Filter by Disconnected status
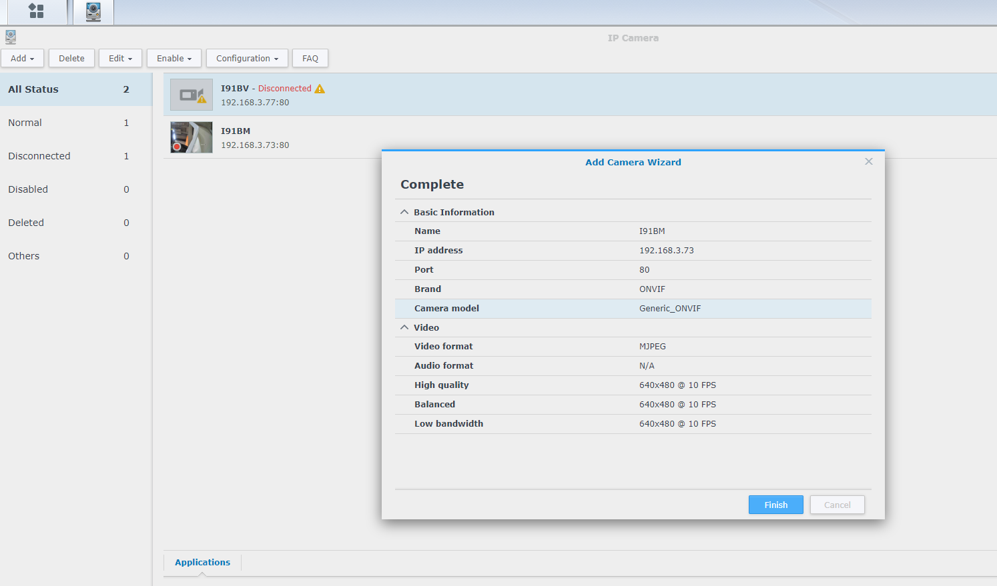This screenshot has height=586, width=997. 39,156
